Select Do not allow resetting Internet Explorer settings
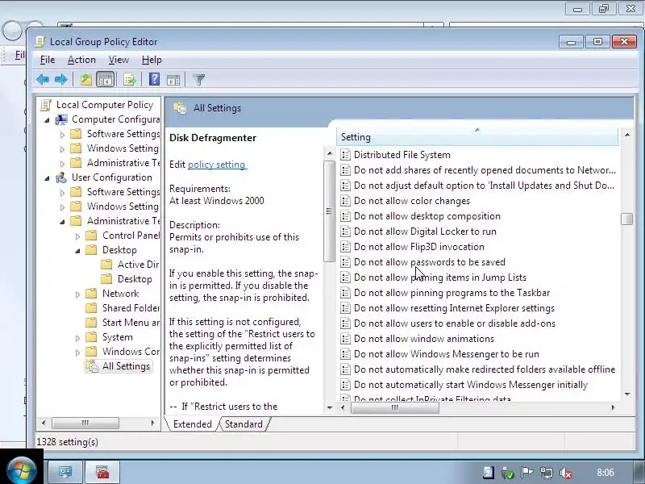Screen dimensions: 645x484 (x=454, y=308)
